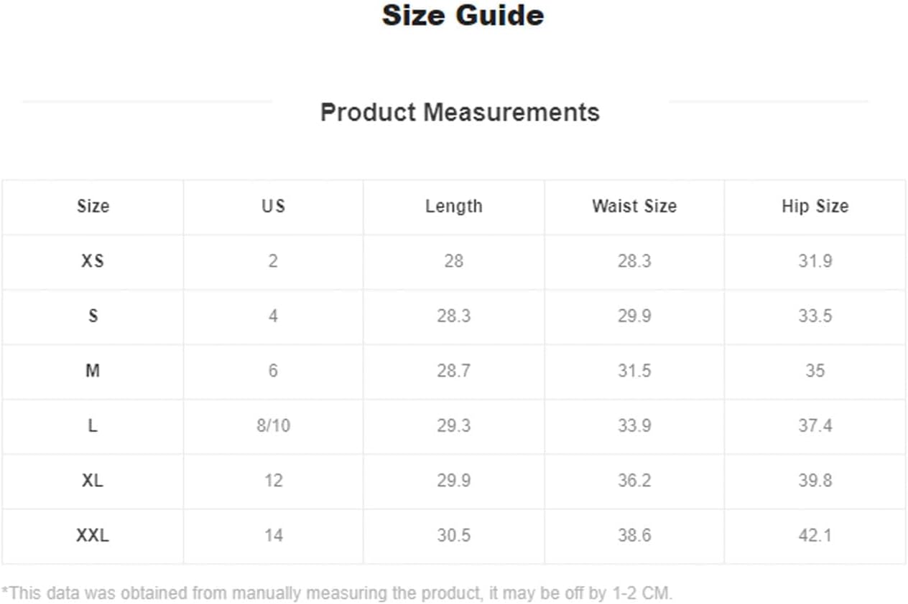Select the Hip Size column header

(815, 207)
